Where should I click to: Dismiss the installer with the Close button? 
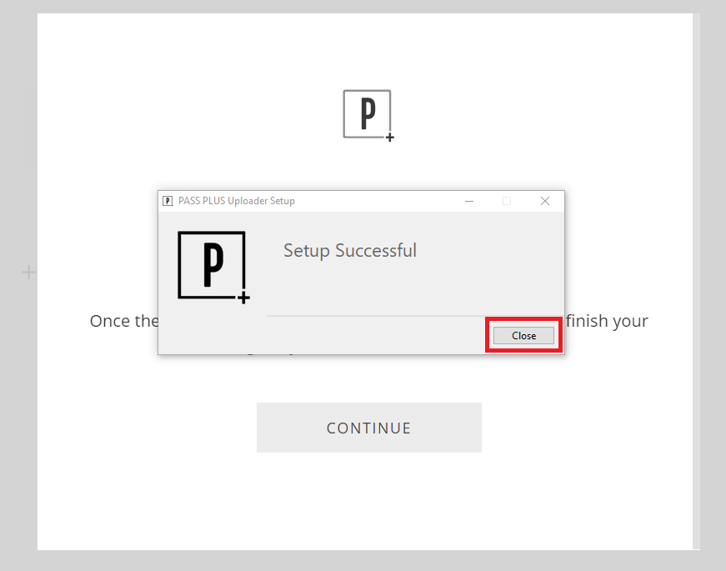pos(523,335)
